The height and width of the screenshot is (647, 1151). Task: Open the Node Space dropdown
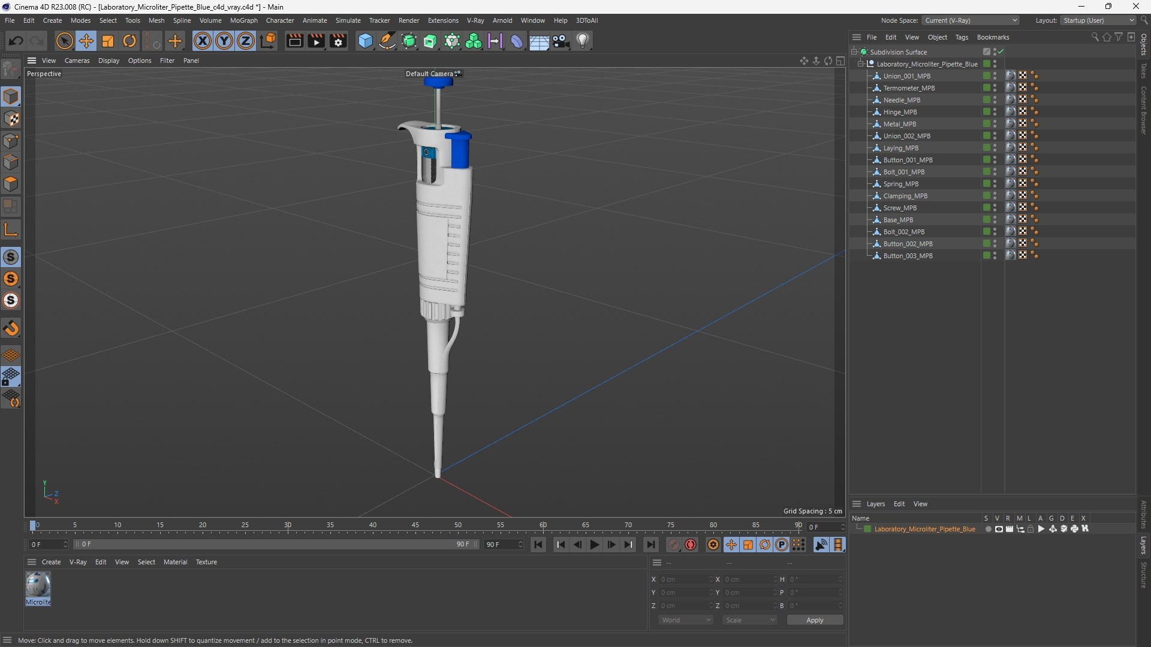(x=970, y=20)
